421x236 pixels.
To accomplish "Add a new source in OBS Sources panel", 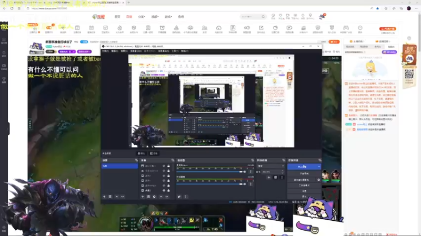I will click(143, 197).
